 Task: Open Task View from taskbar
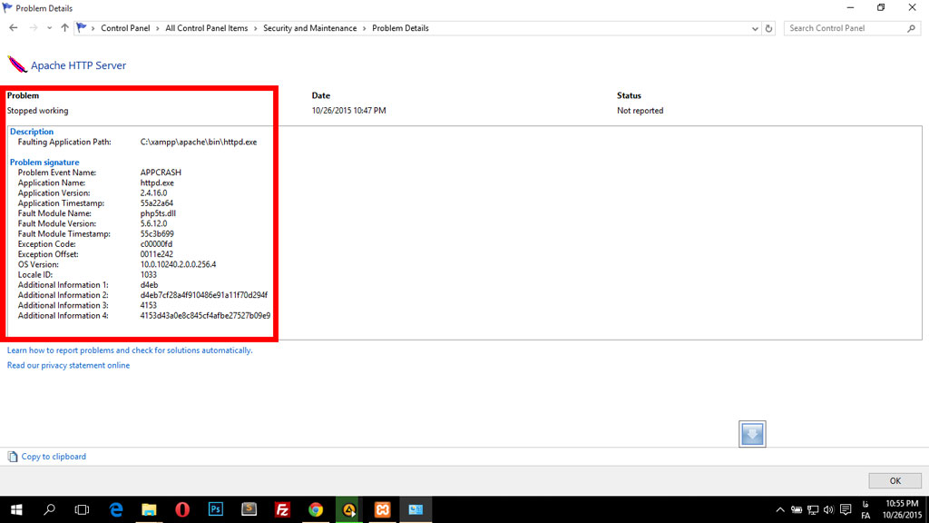(82, 510)
